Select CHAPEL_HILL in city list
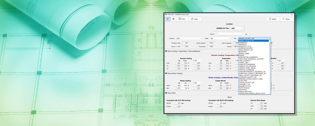315x126 pixels. [253, 62]
